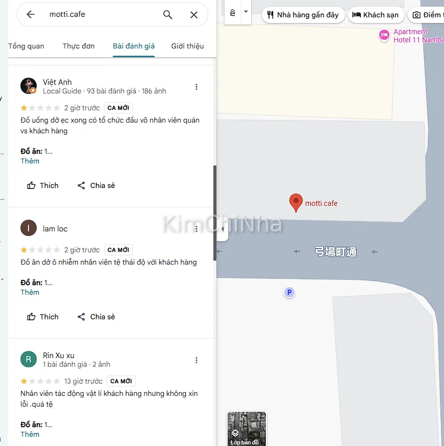Clear the motti.cafe search text
This screenshot has height=446, width=444.
[x=194, y=14]
